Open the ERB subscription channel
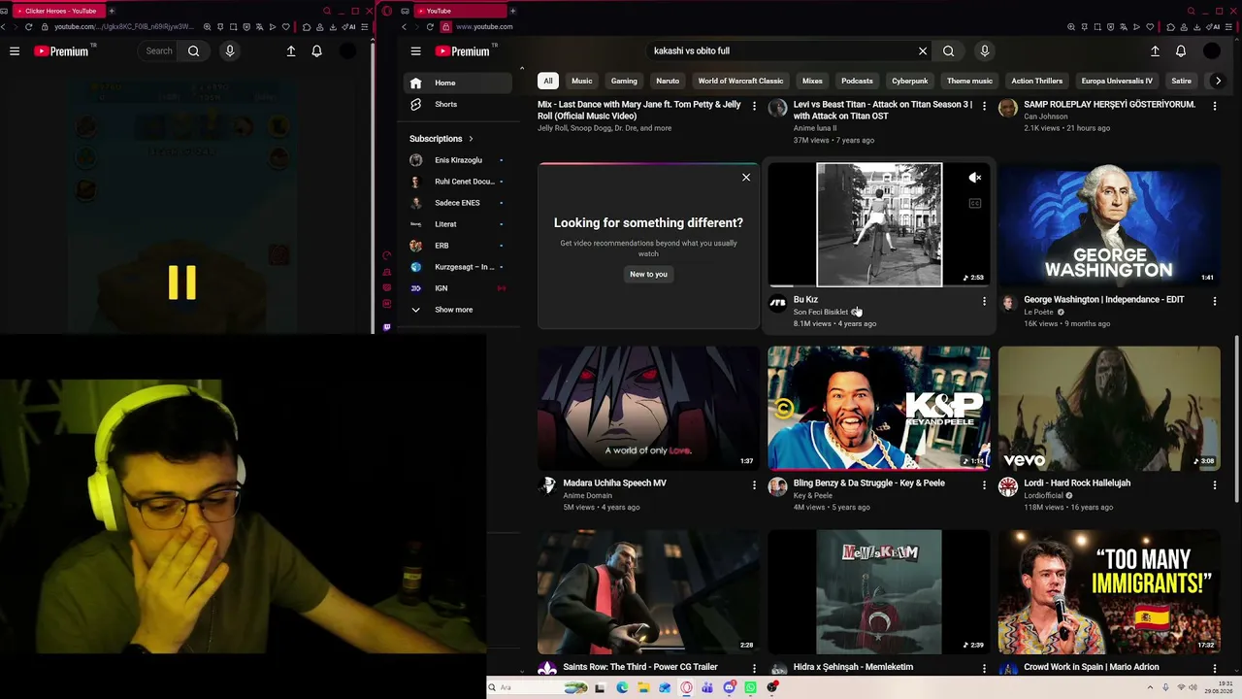Viewport: 1242px width, 699px height. tap(459, 246)
